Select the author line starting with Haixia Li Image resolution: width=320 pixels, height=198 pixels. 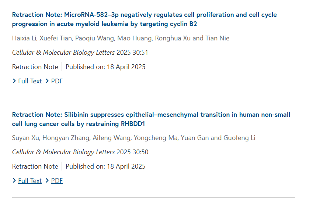click(121, 38)
